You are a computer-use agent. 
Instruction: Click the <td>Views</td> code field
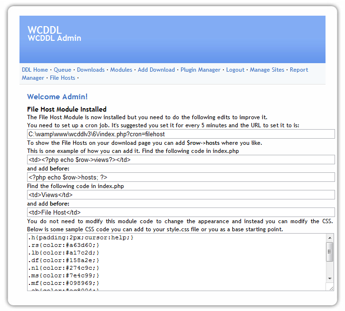(x=181, y=195)
